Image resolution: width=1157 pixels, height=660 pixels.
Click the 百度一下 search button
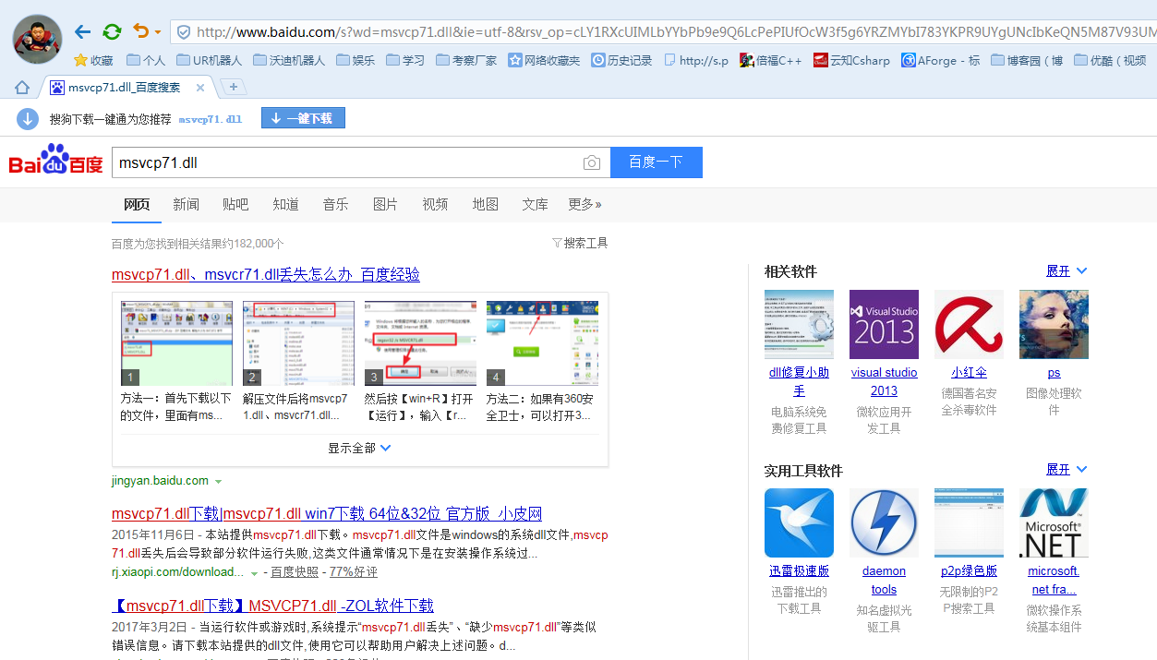pos(657,162)
